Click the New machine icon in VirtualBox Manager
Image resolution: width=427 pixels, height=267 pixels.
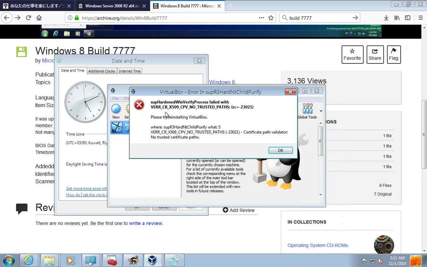pos(116,111)
